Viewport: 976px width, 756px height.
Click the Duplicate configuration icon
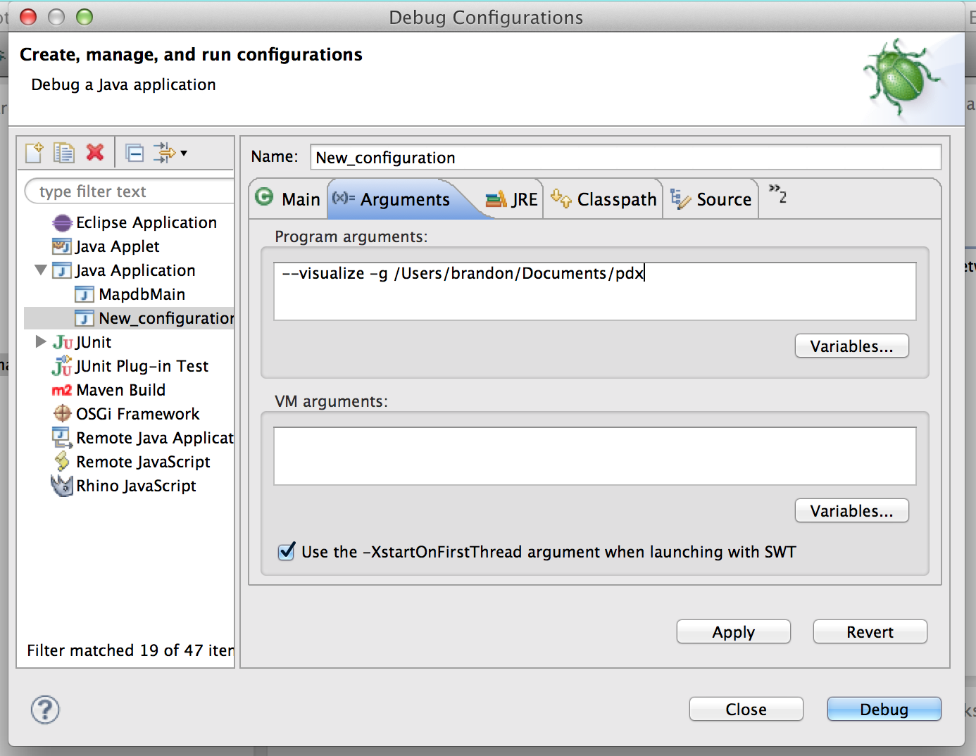[x=64, y=153]
